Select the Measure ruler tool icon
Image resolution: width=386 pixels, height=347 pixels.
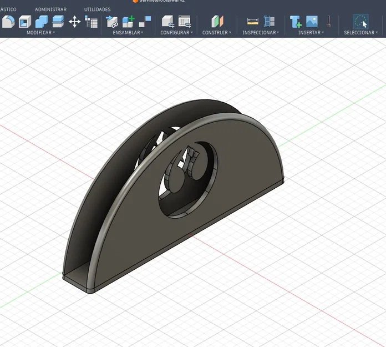(253, 22)
